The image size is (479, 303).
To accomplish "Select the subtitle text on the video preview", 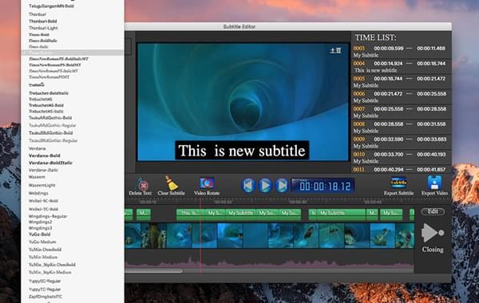I will click(242, 151).
